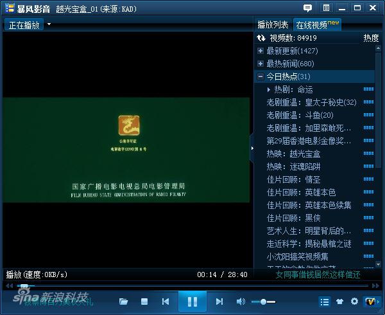Open ad link 女同事借钱居然这样偿还
Viewport: 385px width, 315px height.
(x=318, y=274)
